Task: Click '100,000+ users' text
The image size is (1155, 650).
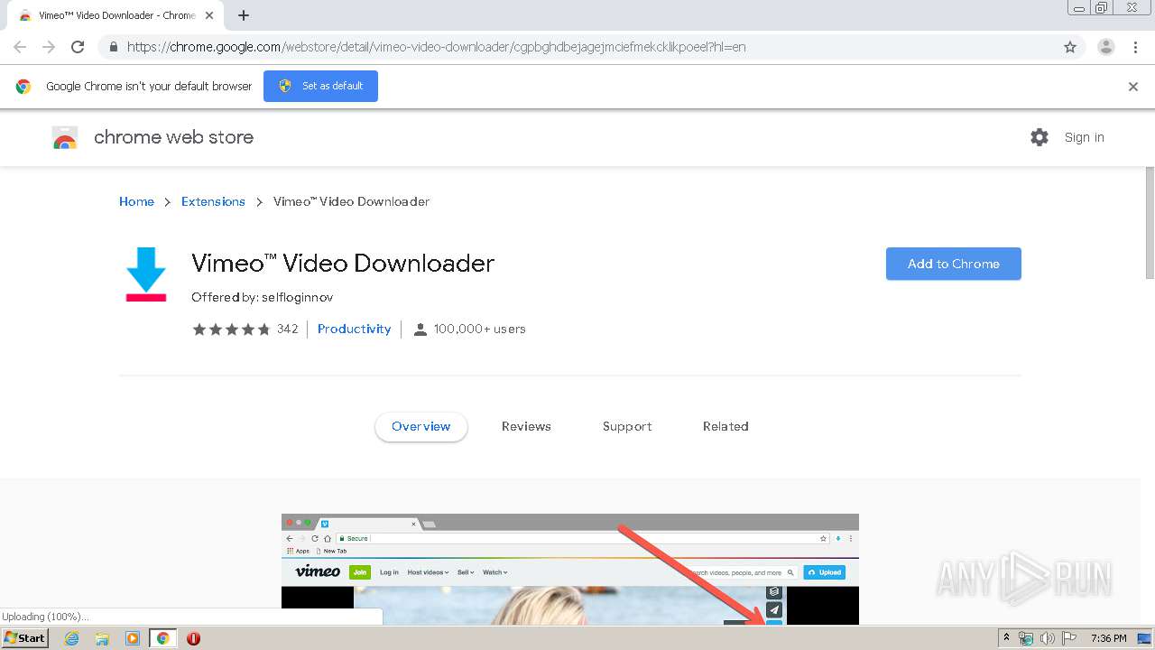Action: (479, 330)
